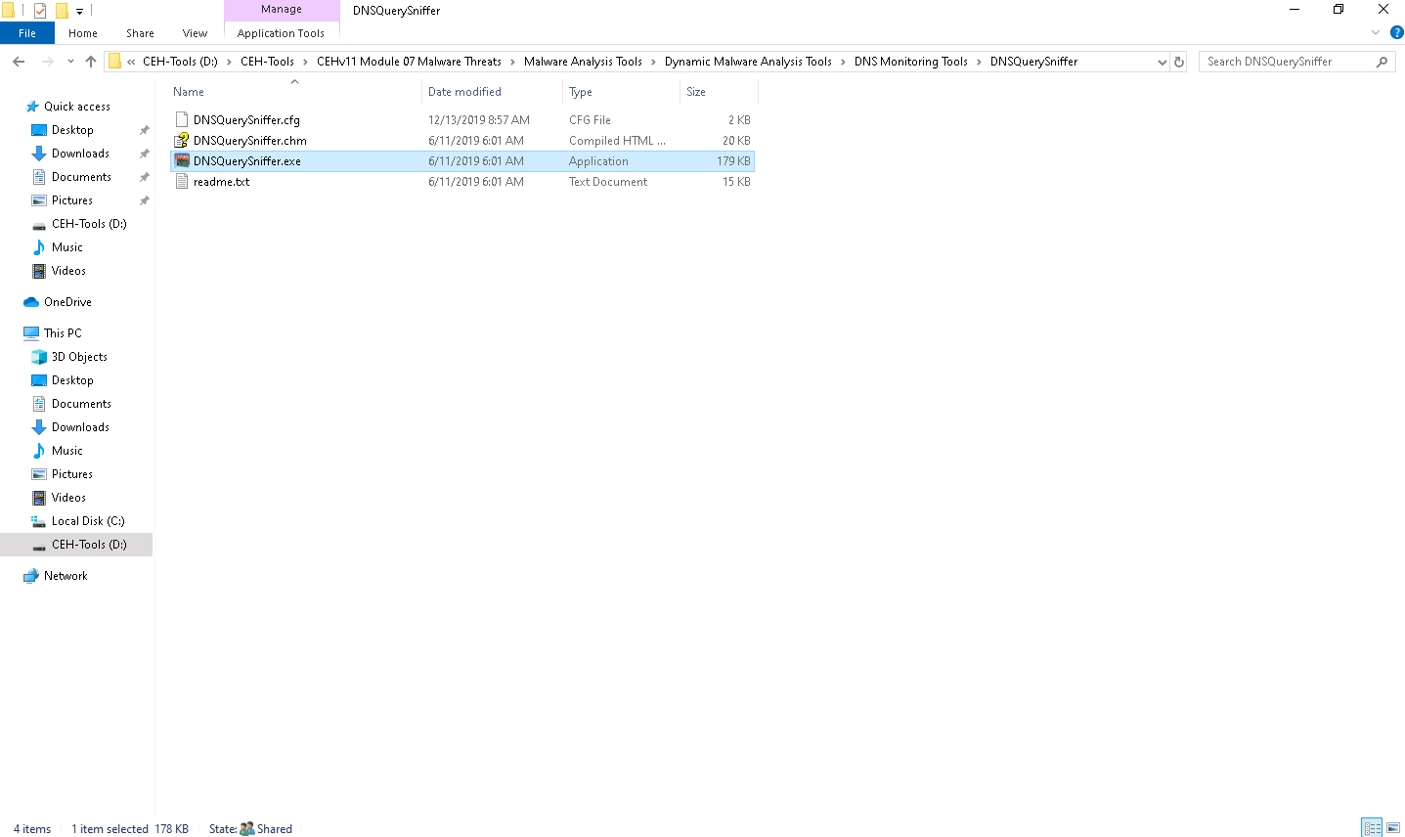
Task: Expand breadcrumb arrow after Malware Analysis Tools
Action: click(x=654, y=62)
